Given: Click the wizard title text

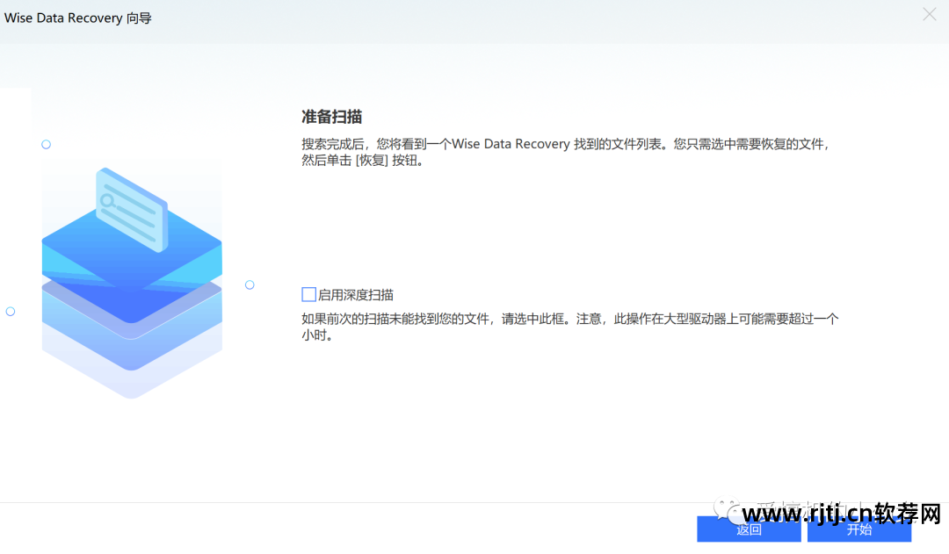Looking at the screenshot, I should tap(77, 18).
